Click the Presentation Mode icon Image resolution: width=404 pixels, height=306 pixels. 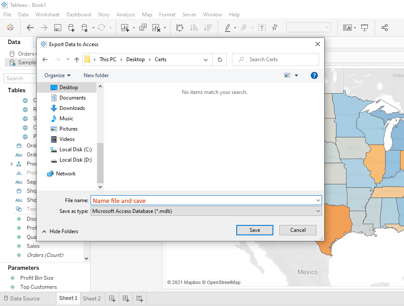pyautogui.click(x=365, y=28)
